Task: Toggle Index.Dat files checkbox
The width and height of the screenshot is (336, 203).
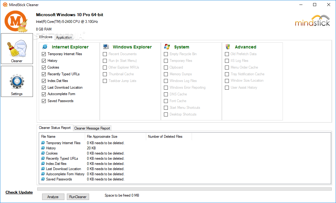Action: 44,81
